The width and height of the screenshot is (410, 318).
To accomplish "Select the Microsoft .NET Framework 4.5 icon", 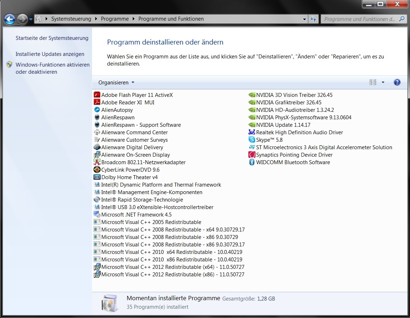I will [97, 214].
